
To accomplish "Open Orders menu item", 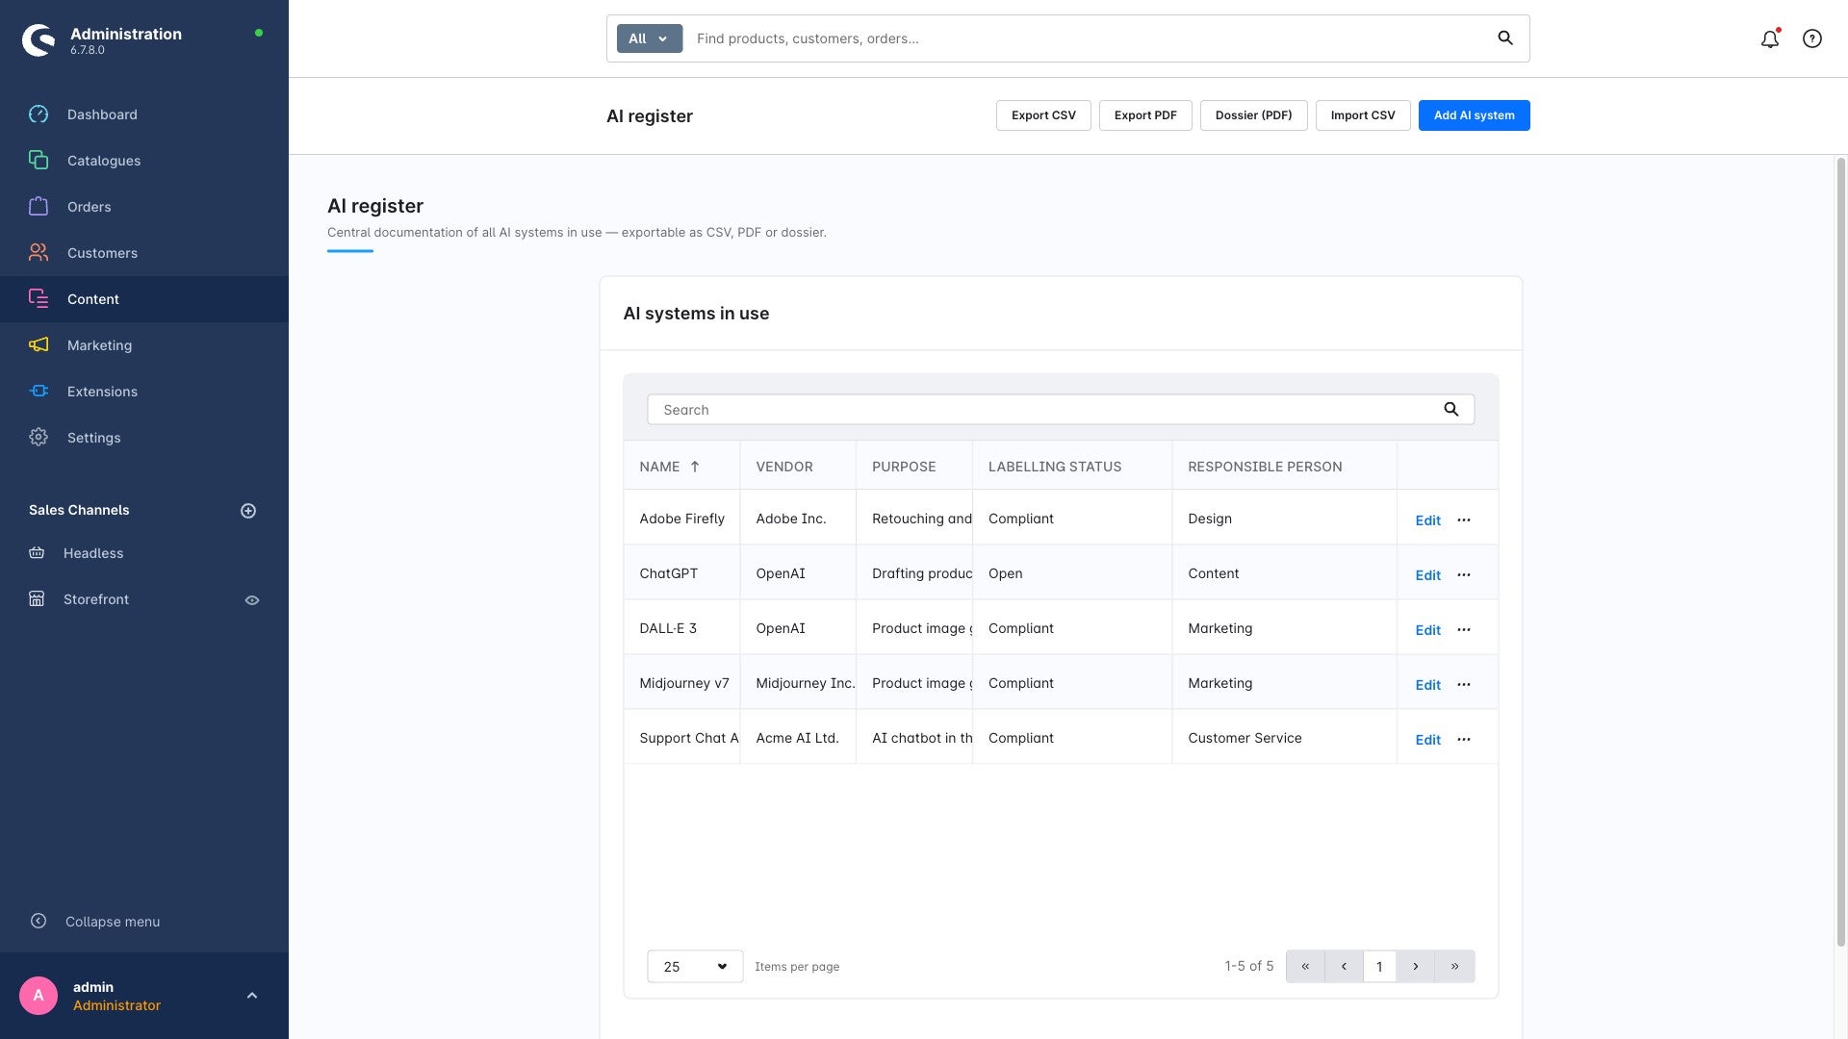I will point(144,207).
